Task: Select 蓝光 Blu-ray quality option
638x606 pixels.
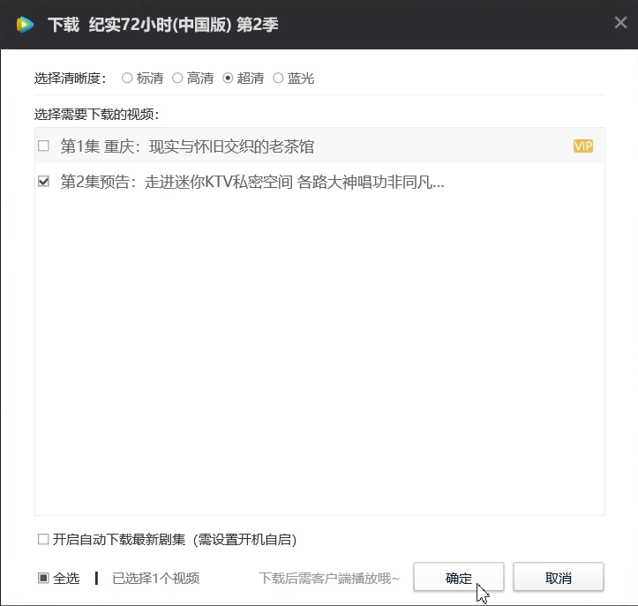Action: pos(278,79)
